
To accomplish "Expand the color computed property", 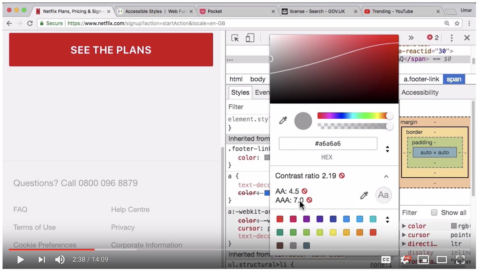I will [404, 226].
